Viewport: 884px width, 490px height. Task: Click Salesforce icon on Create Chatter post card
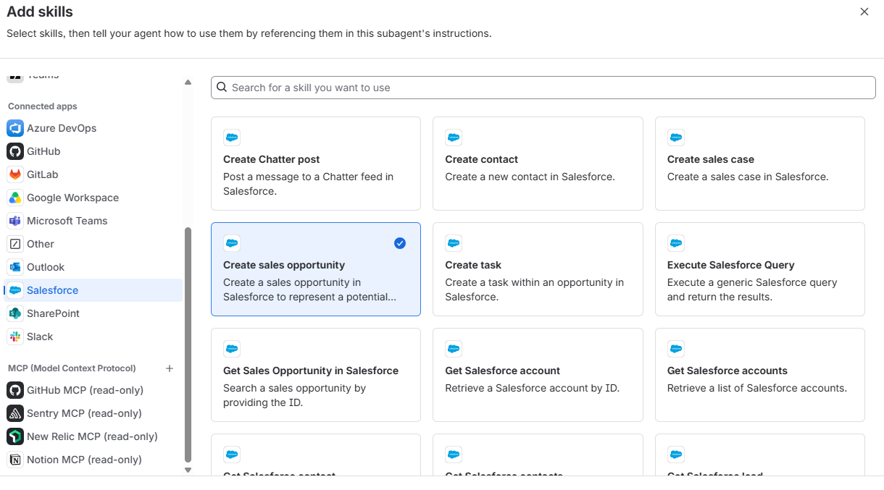(x=232, y=138)
